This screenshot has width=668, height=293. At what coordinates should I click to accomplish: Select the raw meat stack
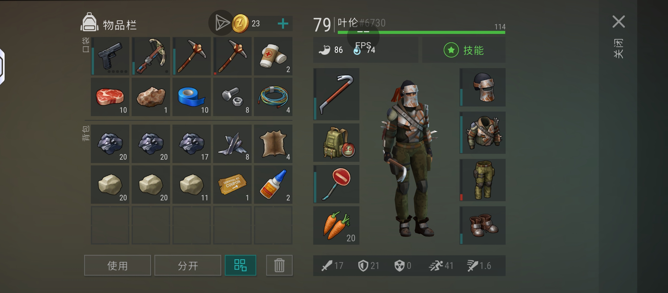point(110,97)
